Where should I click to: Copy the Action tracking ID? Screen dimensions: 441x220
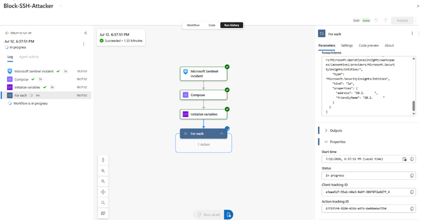[412, 209]
